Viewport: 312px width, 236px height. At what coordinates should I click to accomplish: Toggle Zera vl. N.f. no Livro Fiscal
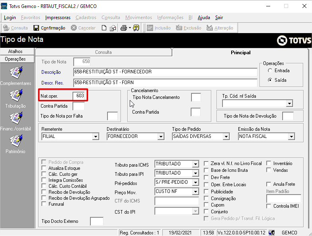[206, 163]
